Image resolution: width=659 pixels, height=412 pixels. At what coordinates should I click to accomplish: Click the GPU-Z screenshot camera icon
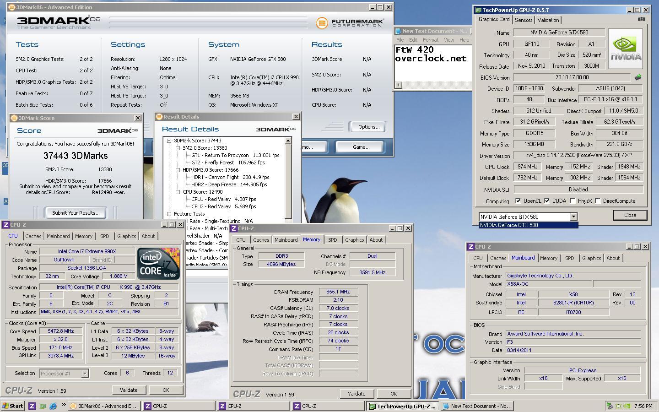point(642,19)
